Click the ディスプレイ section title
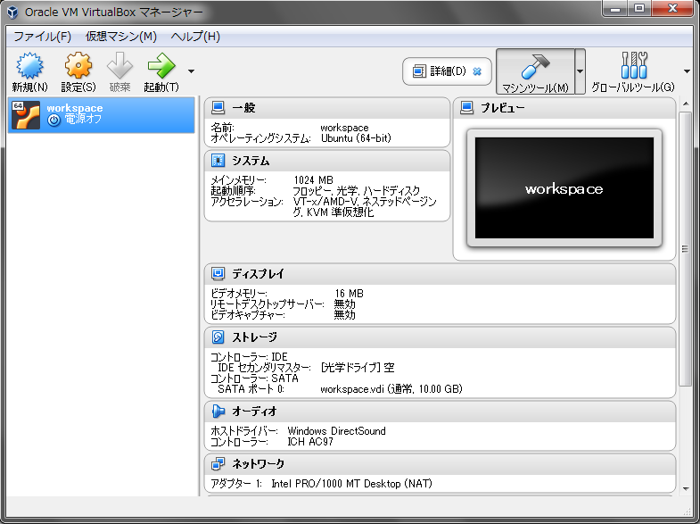700x524 pixels. pos(258,274)
